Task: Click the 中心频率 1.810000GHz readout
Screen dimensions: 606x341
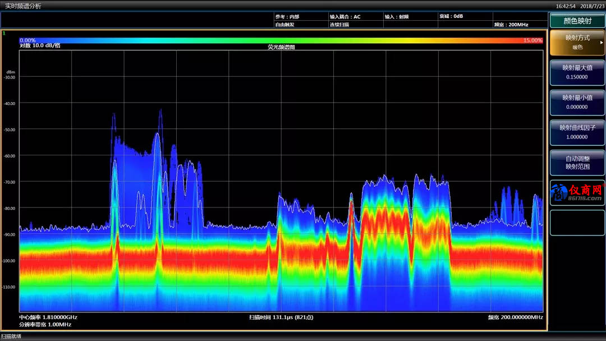Action: click(x=48, y=317)
